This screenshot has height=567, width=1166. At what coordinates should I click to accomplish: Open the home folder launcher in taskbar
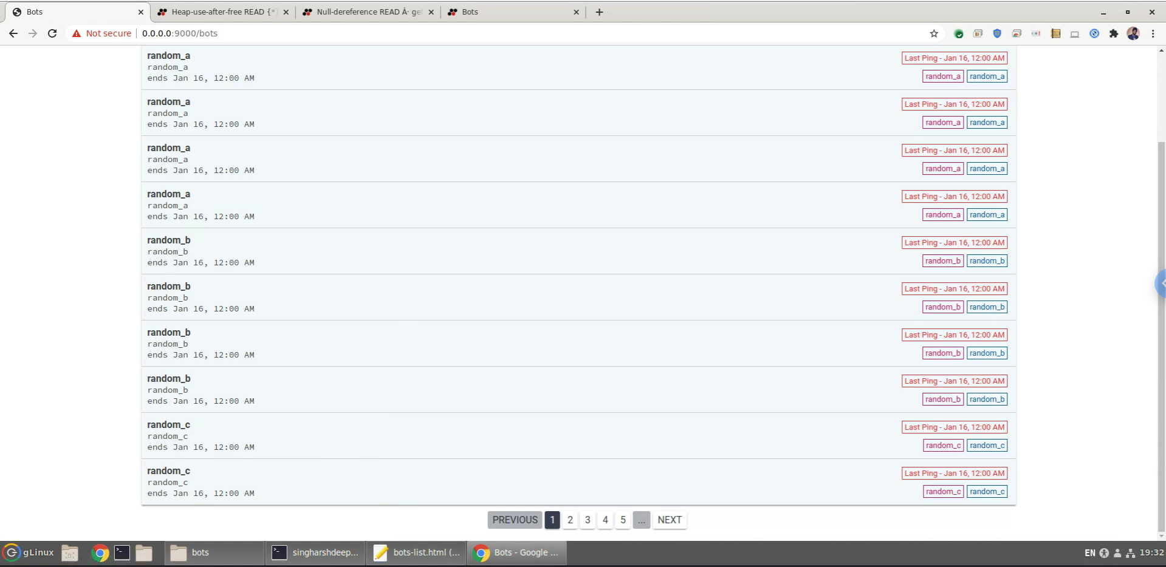(144, 552)
